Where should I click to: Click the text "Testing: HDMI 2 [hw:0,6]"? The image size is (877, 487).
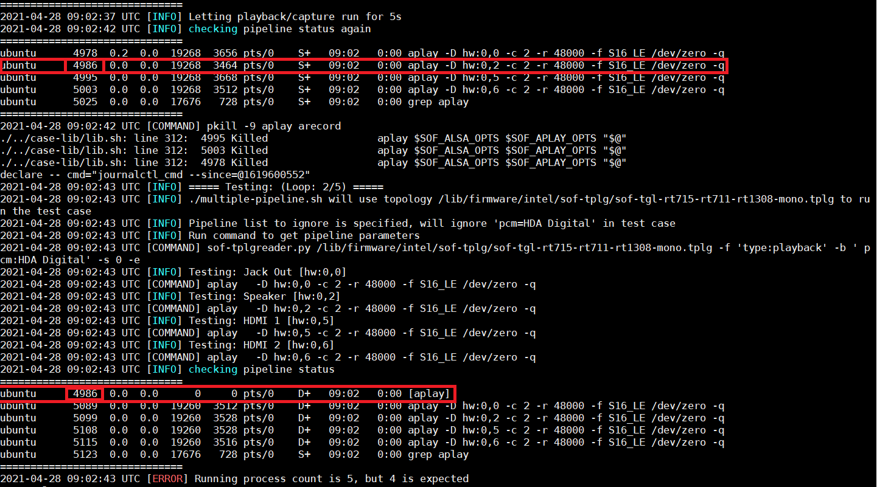pos(262,345)
